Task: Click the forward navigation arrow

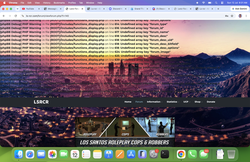Action: pos(10,16)
